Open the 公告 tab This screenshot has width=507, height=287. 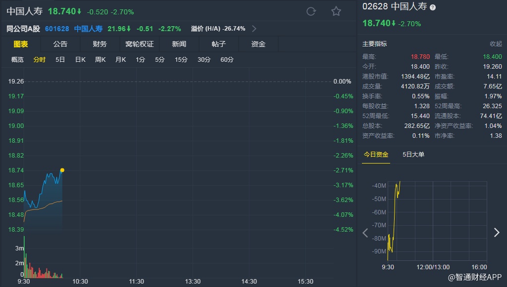point(60,44)
